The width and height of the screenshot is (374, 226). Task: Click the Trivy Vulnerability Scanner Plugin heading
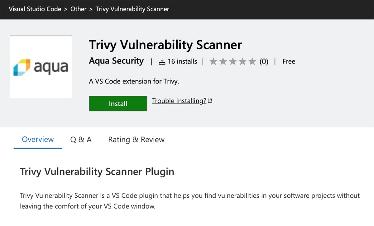[x=97, y=171]
